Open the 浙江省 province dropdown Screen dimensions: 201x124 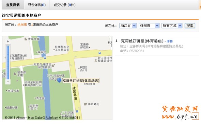tap(128, 26)
